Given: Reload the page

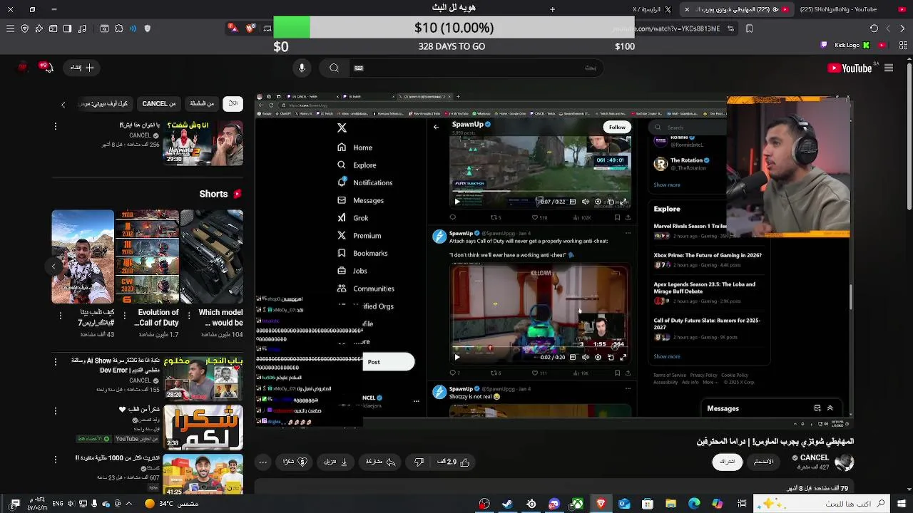Looking at the screenshot, I should [x=874, y=28].
